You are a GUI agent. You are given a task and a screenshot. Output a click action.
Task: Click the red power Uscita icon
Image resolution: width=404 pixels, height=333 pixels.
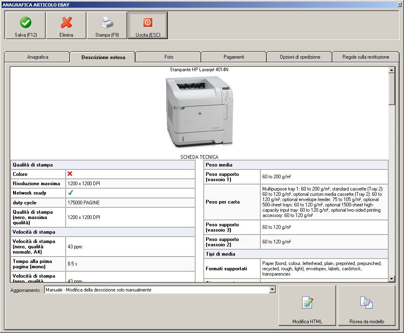148,22
